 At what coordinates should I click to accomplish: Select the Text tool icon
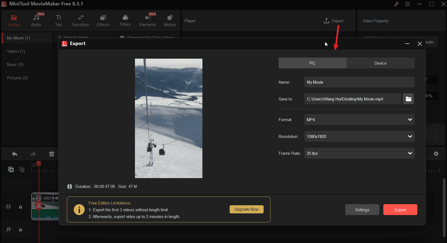pos(58,18)
